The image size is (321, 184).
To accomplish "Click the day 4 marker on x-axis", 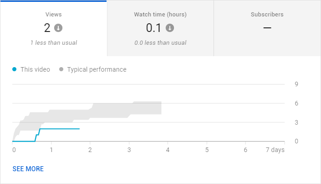I will tap(168, 150).
